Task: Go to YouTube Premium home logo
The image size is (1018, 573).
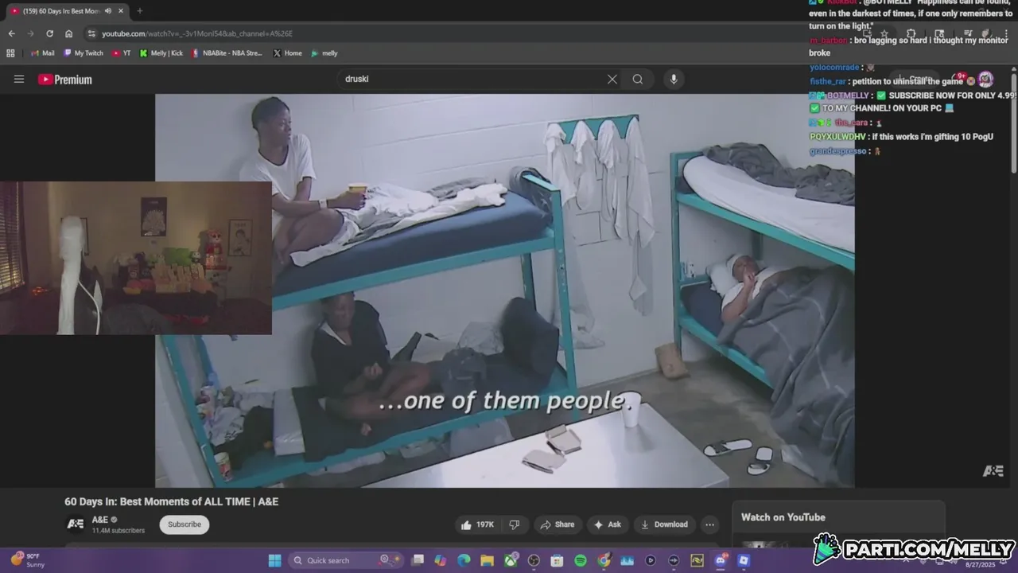Action: (x=65, y=80)
